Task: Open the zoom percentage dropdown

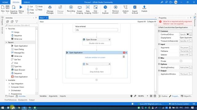Action: [x=147, y=96]
